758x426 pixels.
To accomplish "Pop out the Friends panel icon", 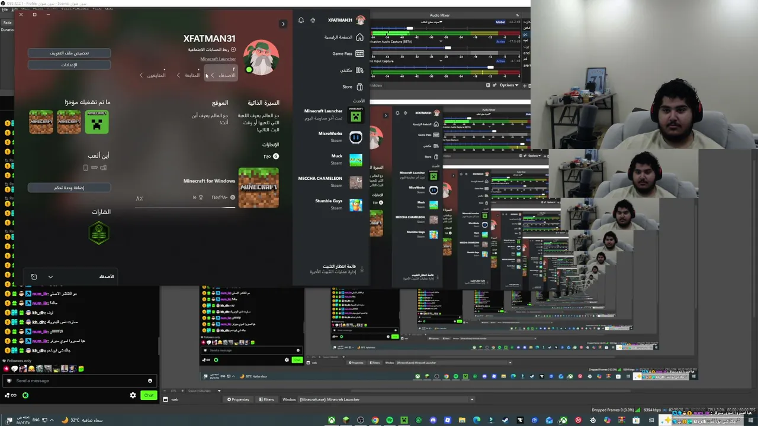I will 34,277.
